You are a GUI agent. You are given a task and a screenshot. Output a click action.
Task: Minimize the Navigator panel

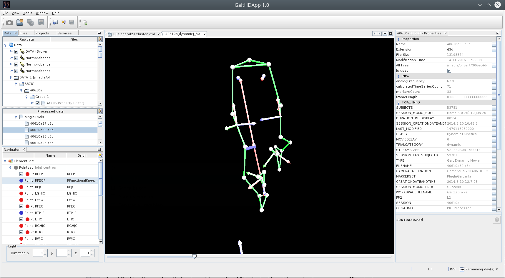click(x=99, y=150)
